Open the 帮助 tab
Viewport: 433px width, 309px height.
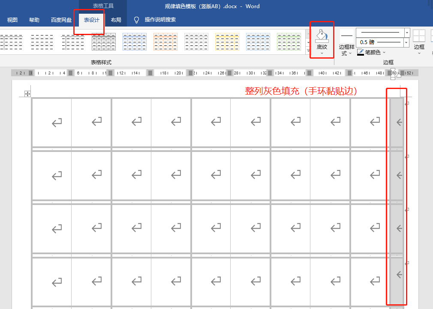[34, 20]
